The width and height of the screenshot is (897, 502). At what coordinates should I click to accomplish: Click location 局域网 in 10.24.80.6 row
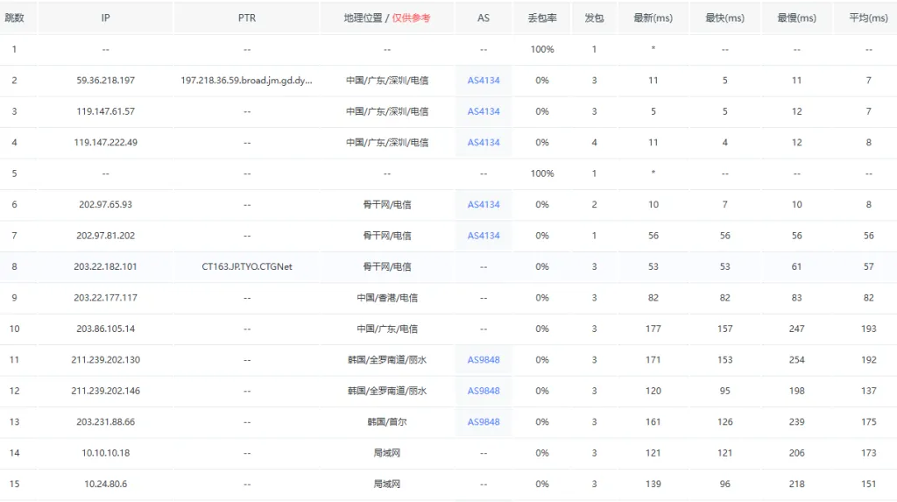pos(386,484)
